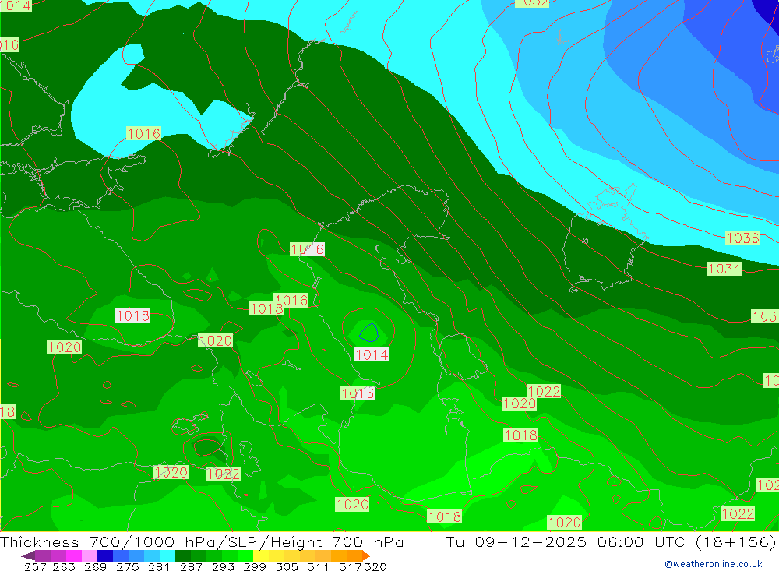Image resolution: width=779 pixels, height=571 pixels.
Task: Select the bright yellow legend swatch
Action: click(x=261, y=555)
